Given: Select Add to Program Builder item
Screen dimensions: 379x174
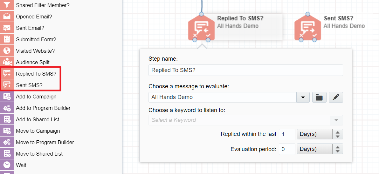Looking at the screenshot, I should coord(43,108).
